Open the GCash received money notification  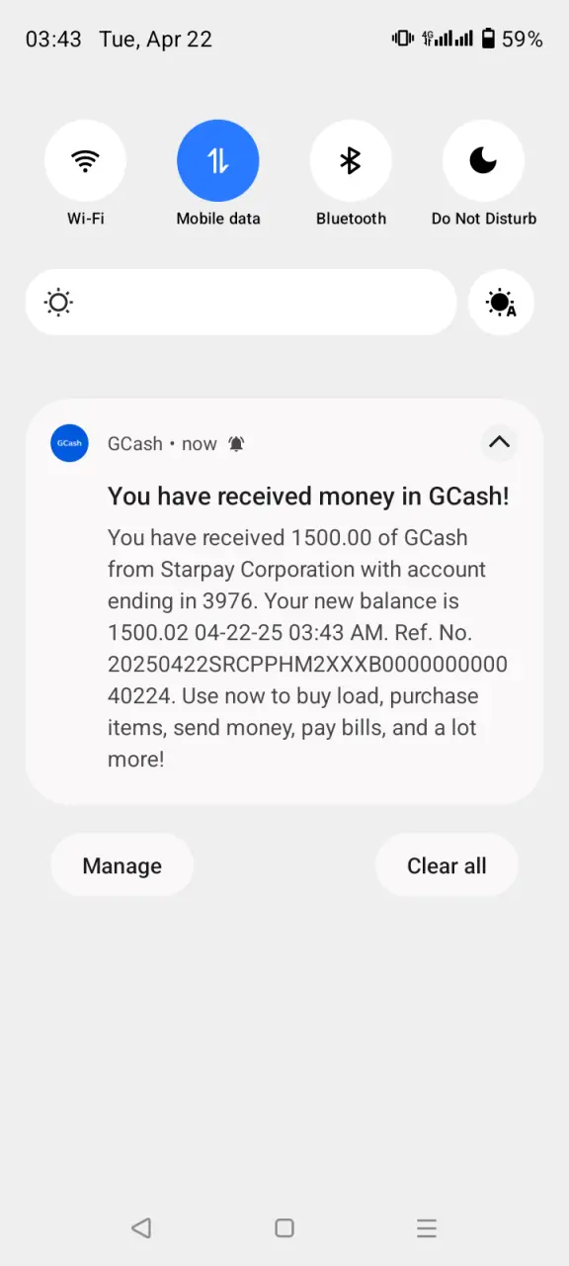click(x=284, y=601)
